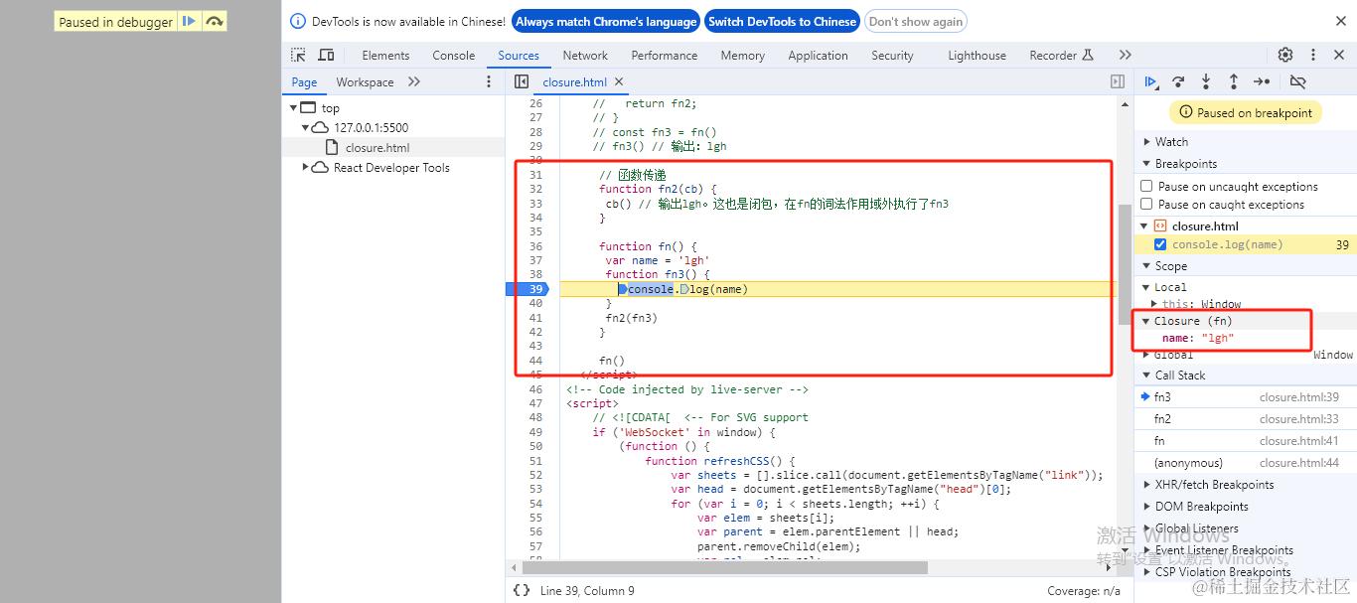The image size is (1357, 603).
Task: Hide the navigator sidebar
Action: (522, 81)
